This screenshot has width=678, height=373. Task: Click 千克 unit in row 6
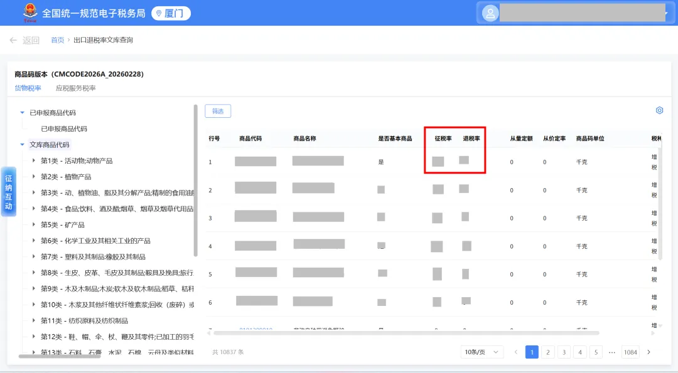[581, 302]
